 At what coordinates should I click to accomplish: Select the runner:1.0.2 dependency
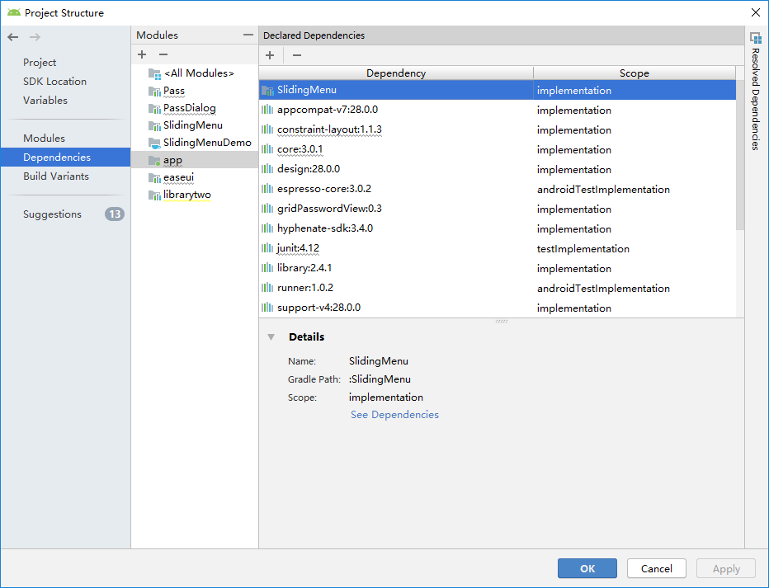[x=498, y=288]
